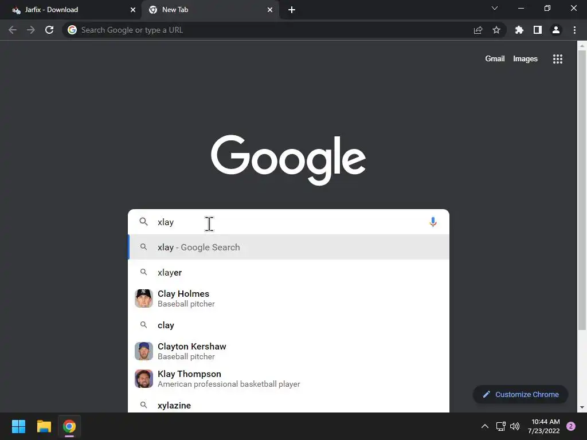
Task: Click the Google icon in the address bar
Action: click(72, 30)
